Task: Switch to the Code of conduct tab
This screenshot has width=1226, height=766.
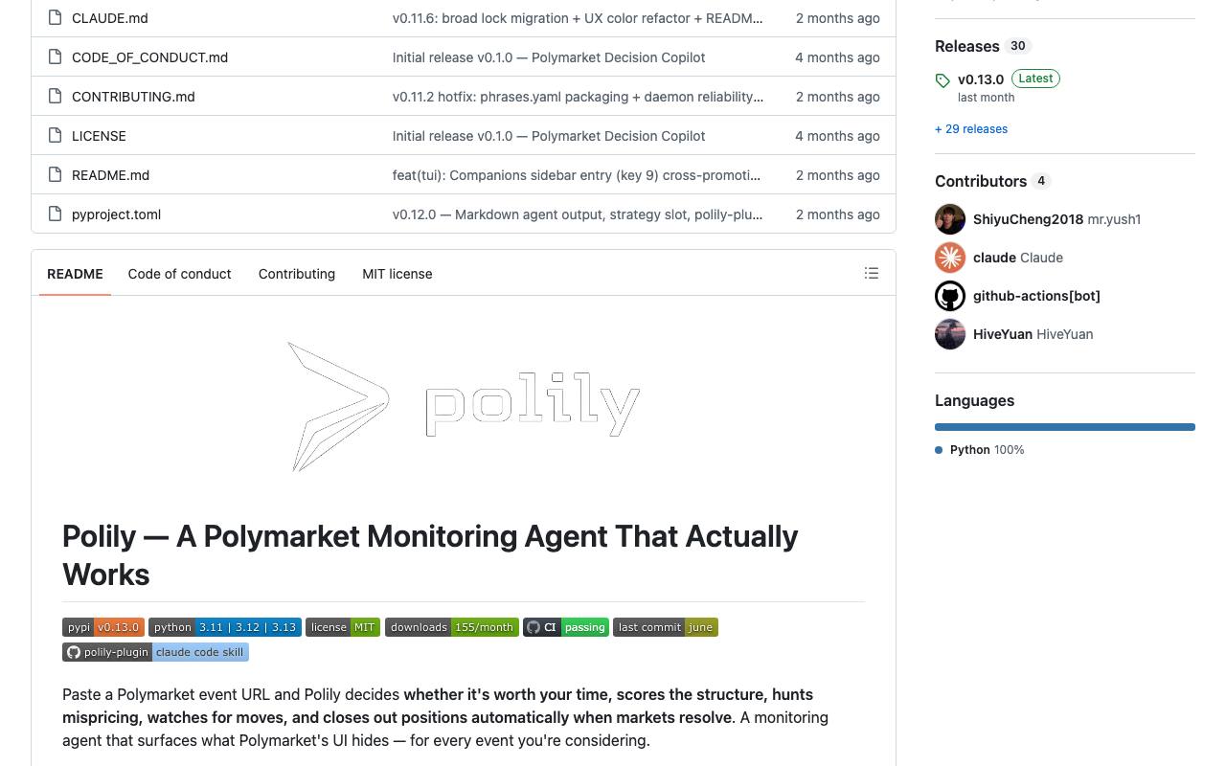Action: (x=180, y=274)
